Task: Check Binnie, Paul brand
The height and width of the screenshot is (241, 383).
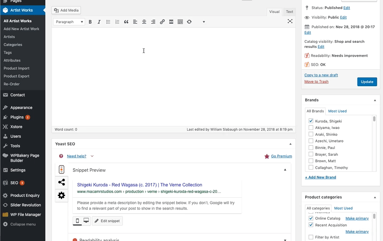Action: tap(311, 148)
